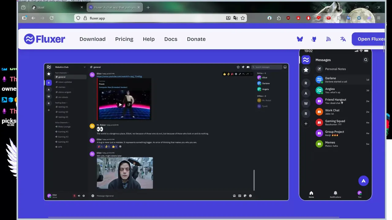Open the emoji picker in message bar
Screen dimensions: 392x220
click(250, 196)
